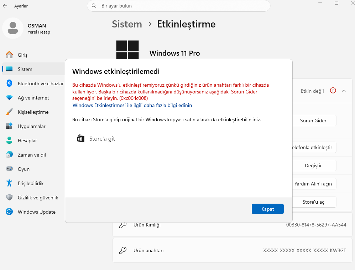Select Uygulamalar in the sidebar
This screenshot has height=270, width=355.
(x=33, y=126)
